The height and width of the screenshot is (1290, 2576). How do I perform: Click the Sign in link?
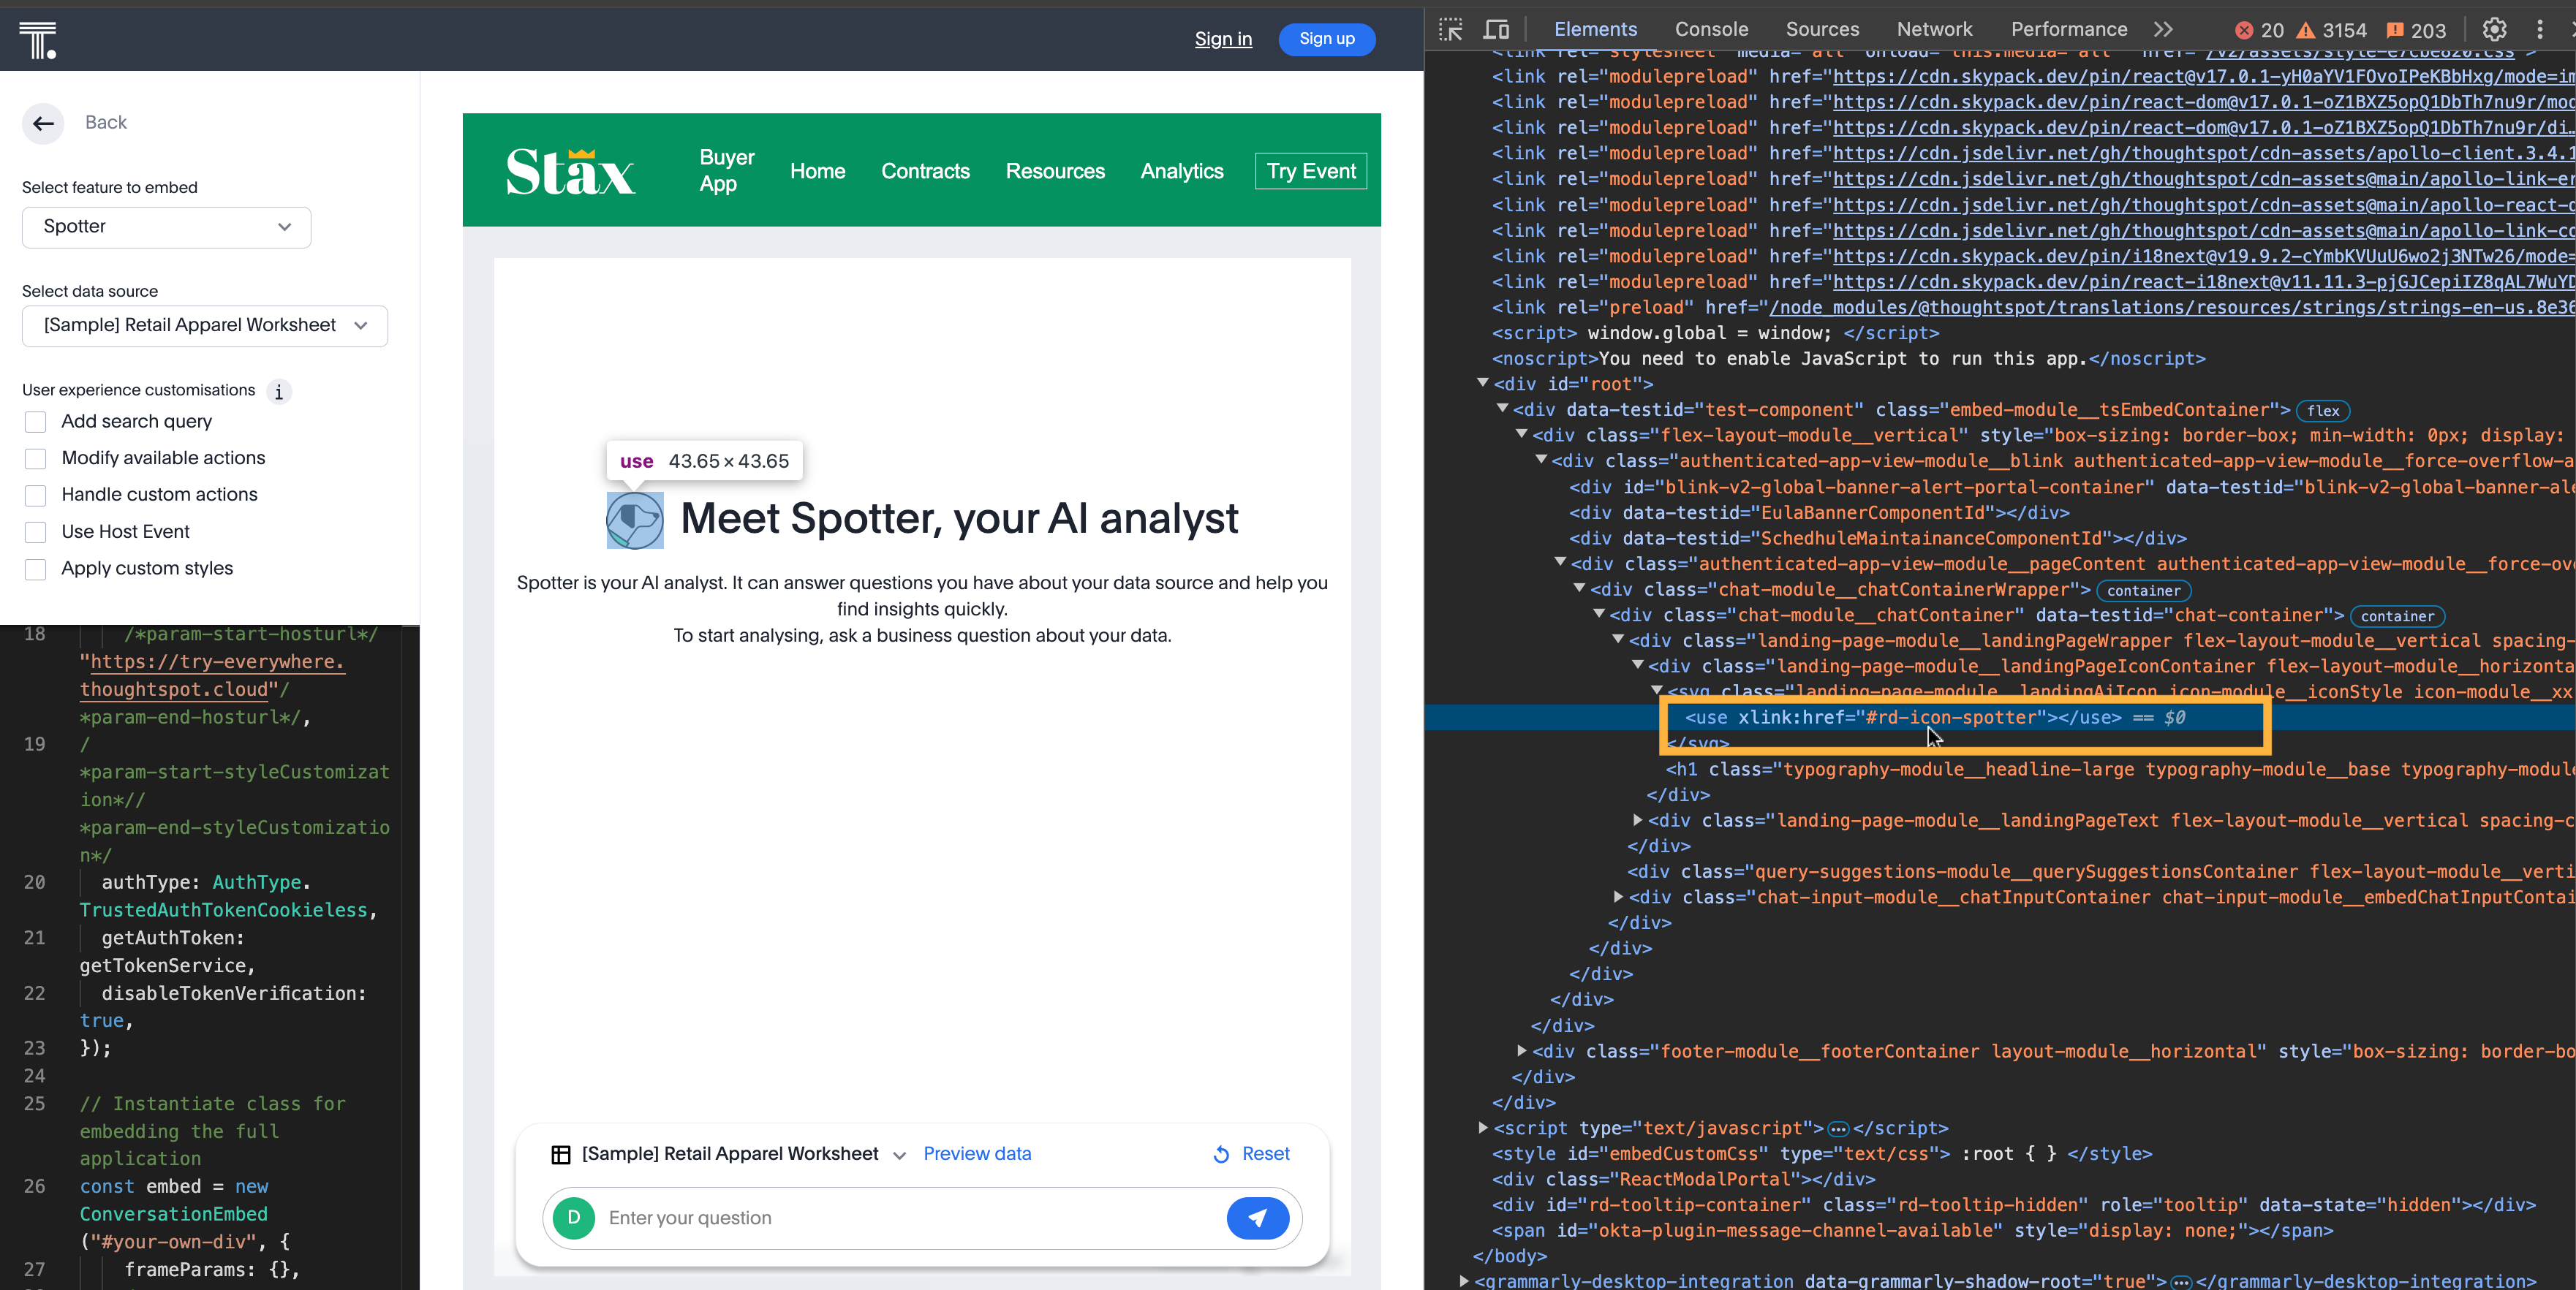tap(1223, 39)
